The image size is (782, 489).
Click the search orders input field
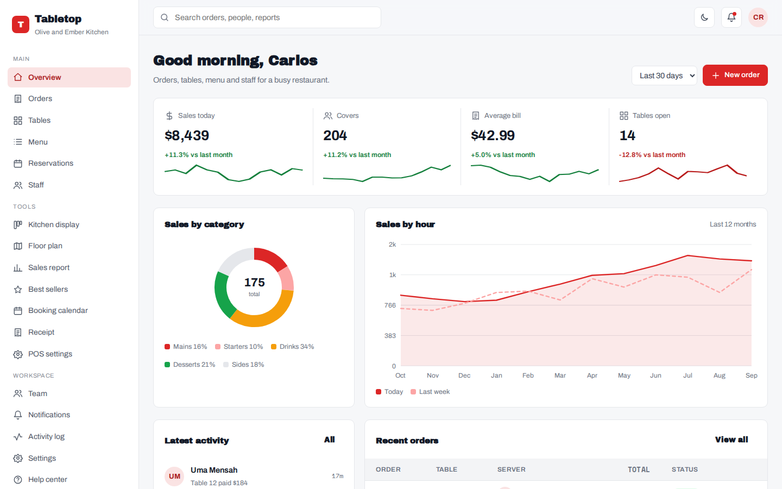267,17
